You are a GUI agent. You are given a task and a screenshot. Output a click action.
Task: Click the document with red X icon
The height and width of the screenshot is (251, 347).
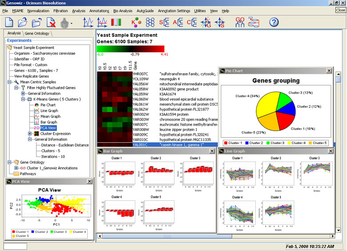click(x=51, y=22)
